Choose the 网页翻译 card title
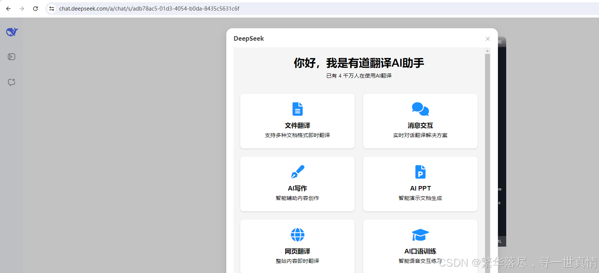 coord(298,251)
